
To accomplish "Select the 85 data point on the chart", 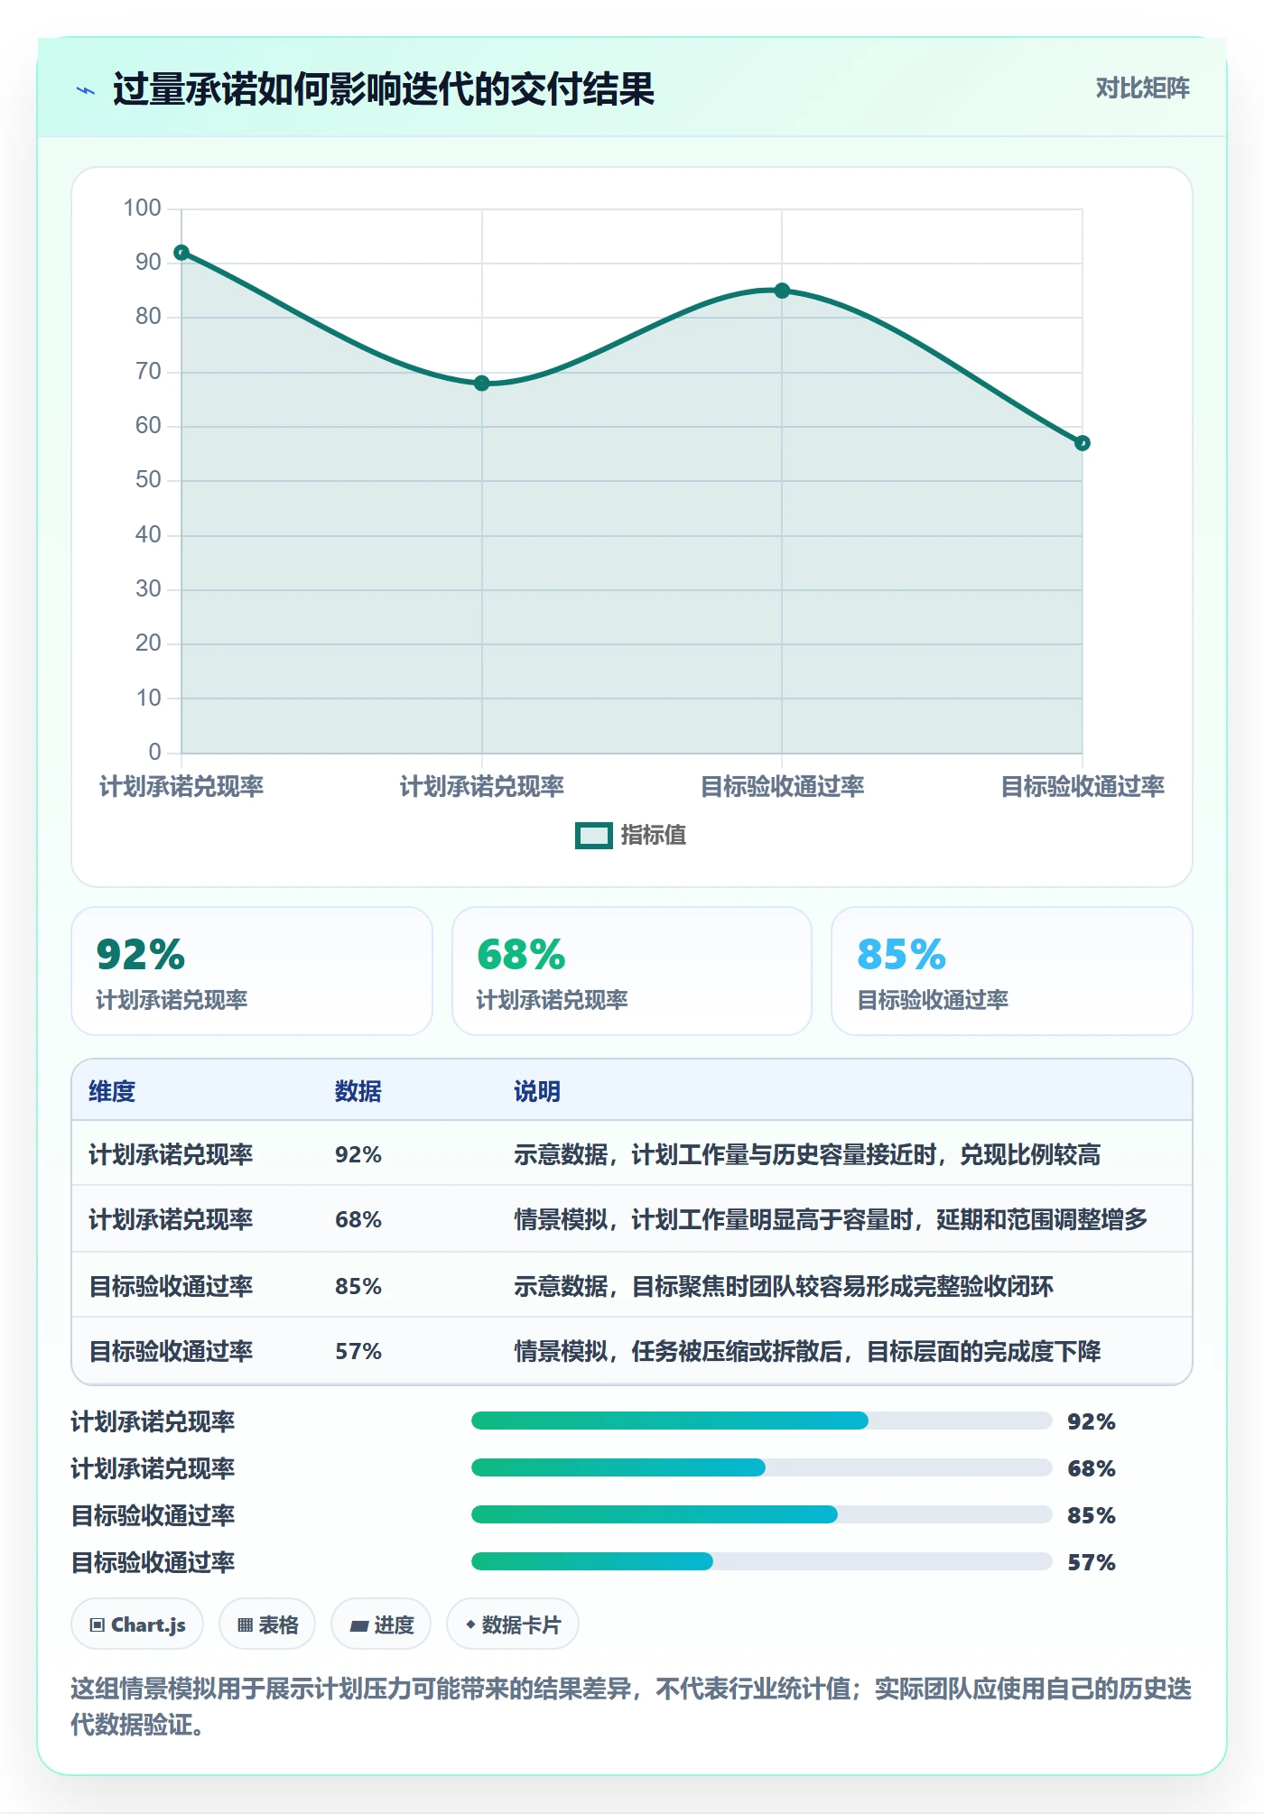I will click(x=782, y=291).
